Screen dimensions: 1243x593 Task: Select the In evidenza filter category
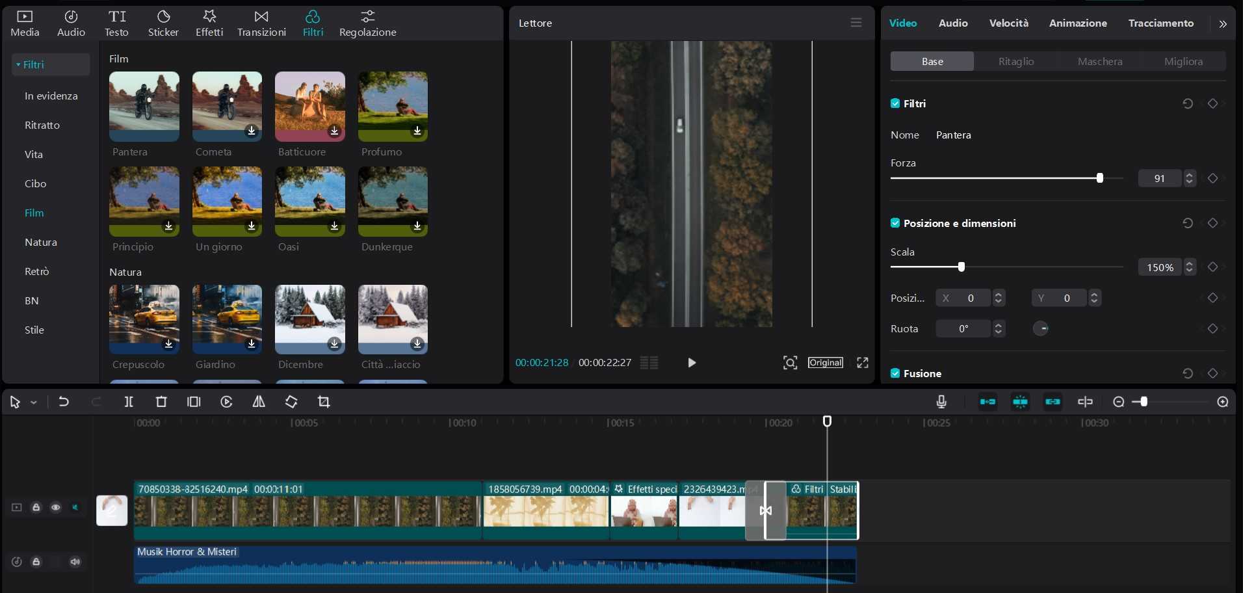click(51, 96)
